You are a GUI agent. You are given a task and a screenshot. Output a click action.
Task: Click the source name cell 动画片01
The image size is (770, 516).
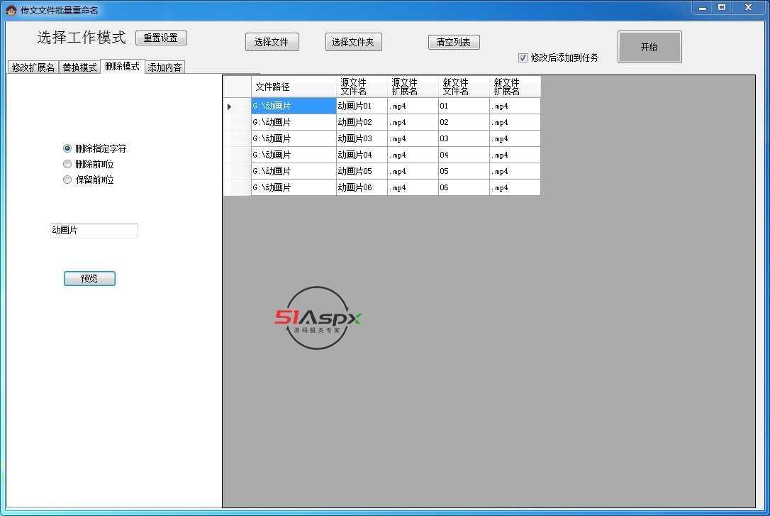[362, 106]
